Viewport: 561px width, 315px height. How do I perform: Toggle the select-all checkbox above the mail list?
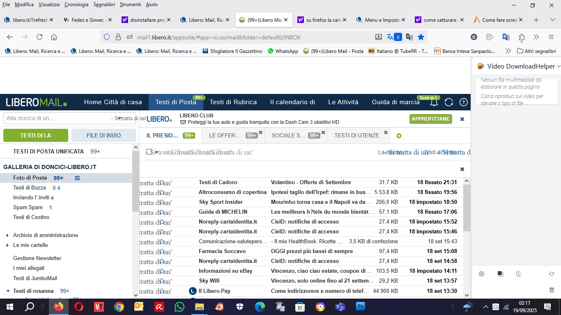(x=149, y=152)
